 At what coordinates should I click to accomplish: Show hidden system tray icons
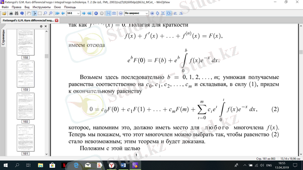(x=245, y=165)
